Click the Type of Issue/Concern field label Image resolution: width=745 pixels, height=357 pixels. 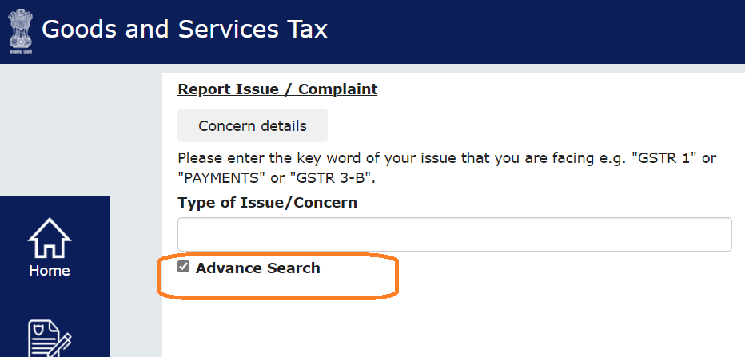click(268, 203)
